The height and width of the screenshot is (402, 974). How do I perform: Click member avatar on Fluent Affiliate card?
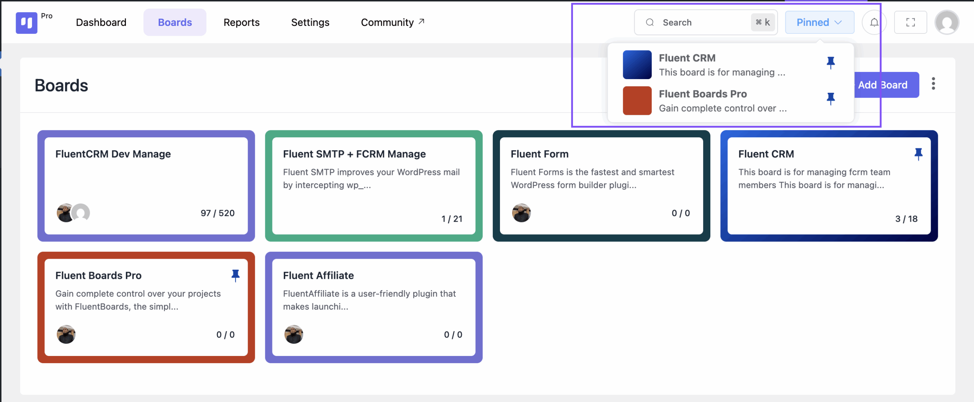[294, 334]
